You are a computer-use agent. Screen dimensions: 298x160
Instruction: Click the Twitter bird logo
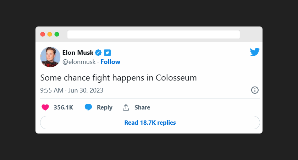tap(255, 52)
